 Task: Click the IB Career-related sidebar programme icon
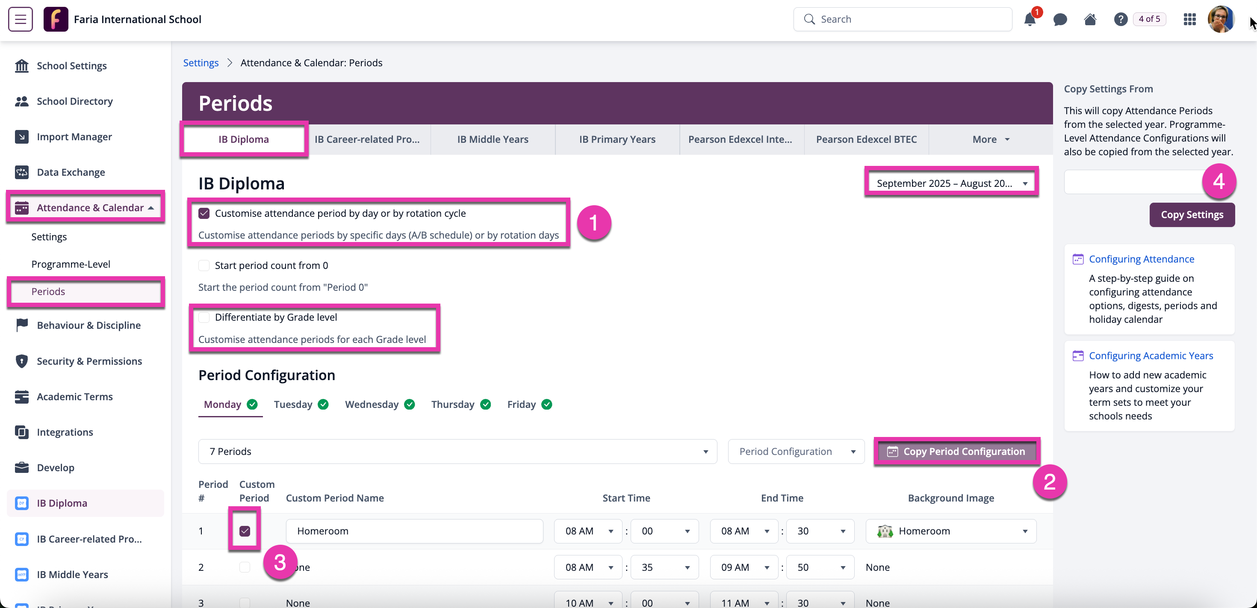pos(21,539)
